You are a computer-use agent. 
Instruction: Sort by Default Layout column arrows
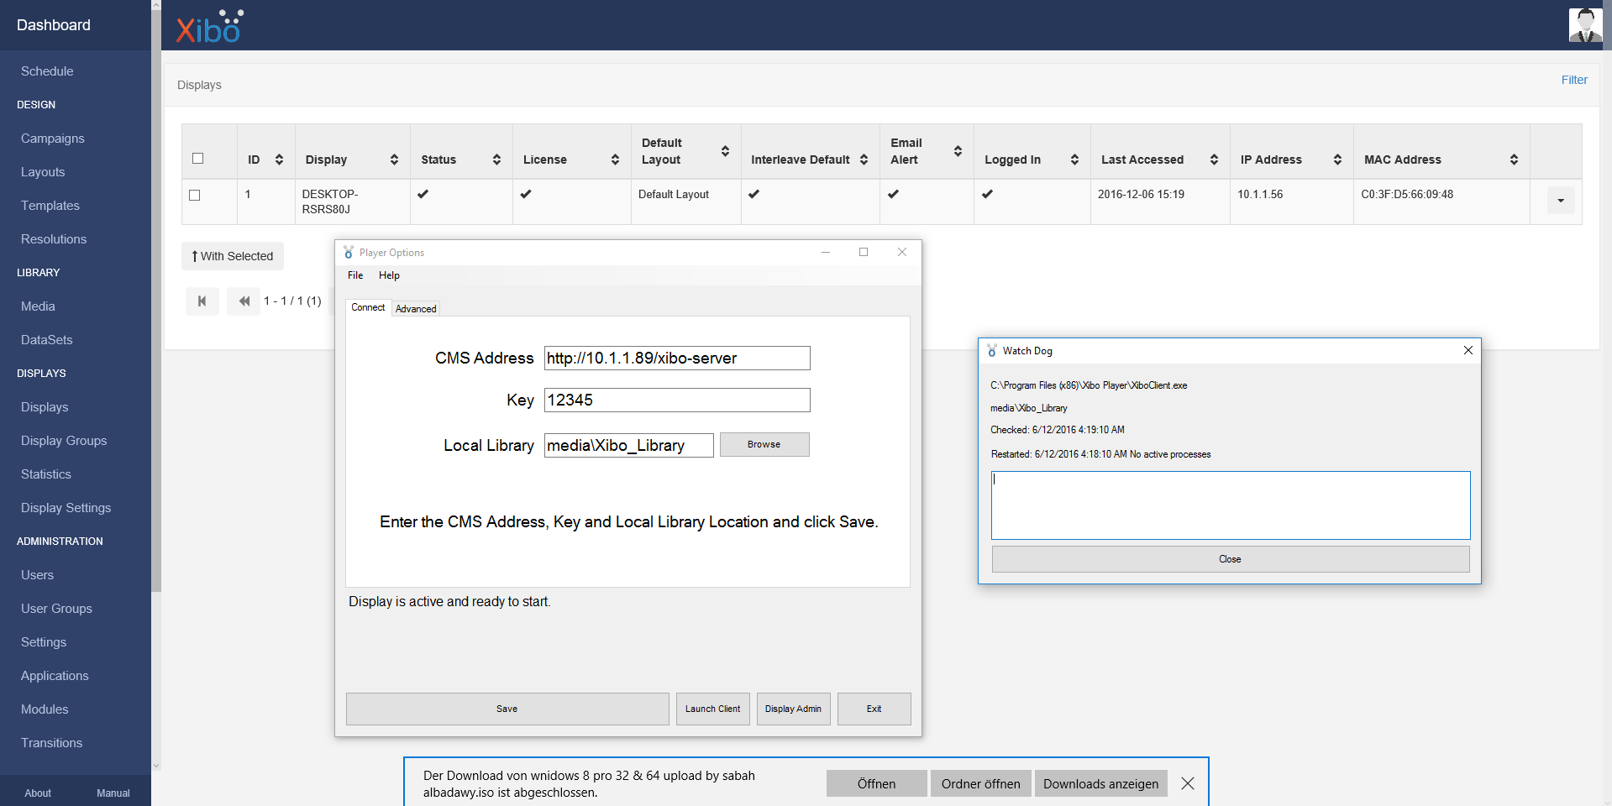(x=725, y=151)
